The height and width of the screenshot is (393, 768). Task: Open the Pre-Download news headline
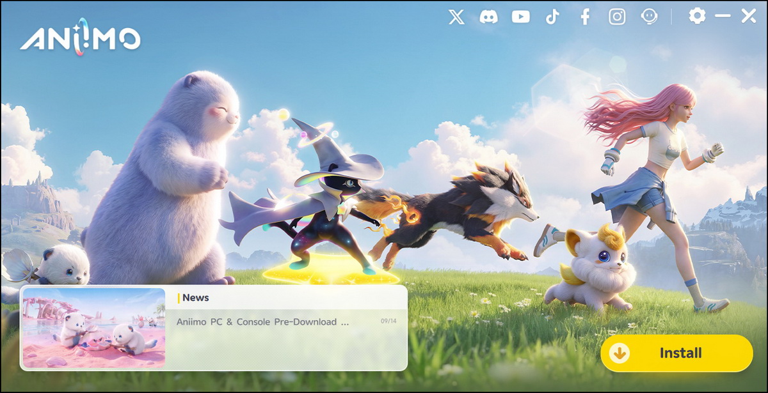[x=263, y=322]
